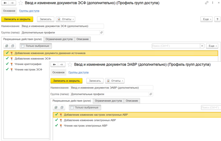Viewport: 221px width, 141px height.
Task: Open Группа (папка) selection icon in ЭСФ window
Action: pyautogui.click(x=102, y=33)
